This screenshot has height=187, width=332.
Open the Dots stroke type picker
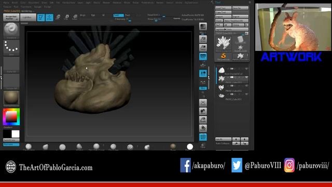(11, 47)
